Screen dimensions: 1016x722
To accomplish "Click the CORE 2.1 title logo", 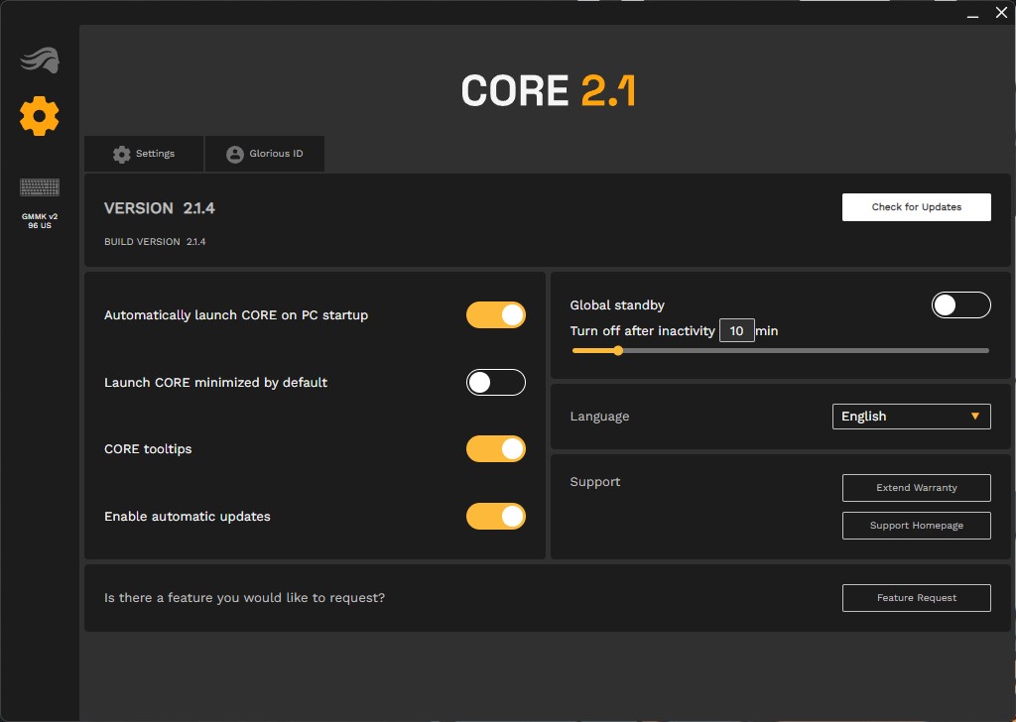I will (x=548, y=90).
